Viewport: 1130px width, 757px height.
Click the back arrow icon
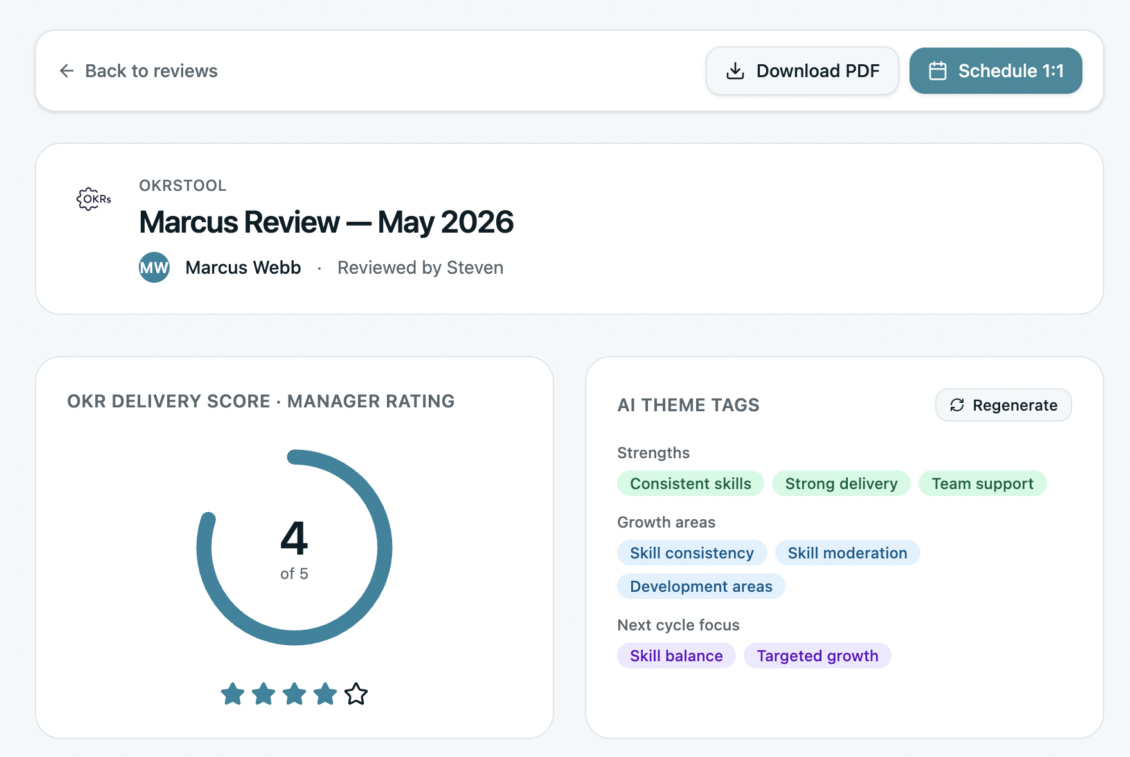[x=67, y=71]
